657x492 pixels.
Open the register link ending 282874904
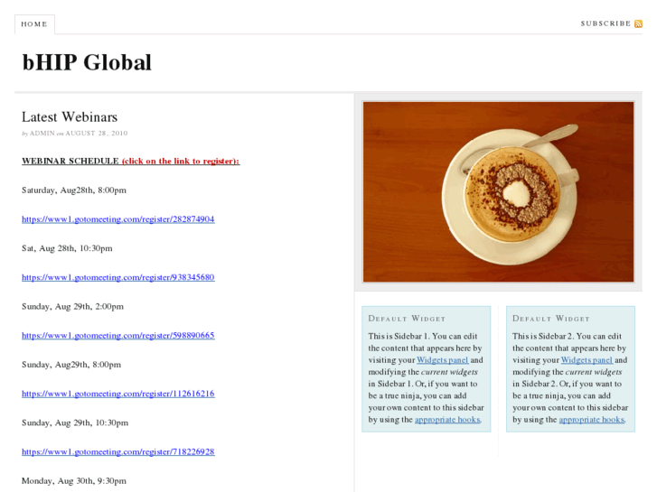pos(118,219)
